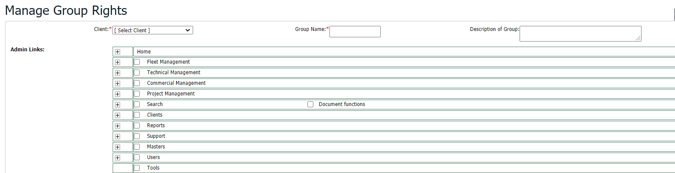Viewport: 675px width, 173px height.
Task: Tick the Document functions checkbox
Action: 310,104
